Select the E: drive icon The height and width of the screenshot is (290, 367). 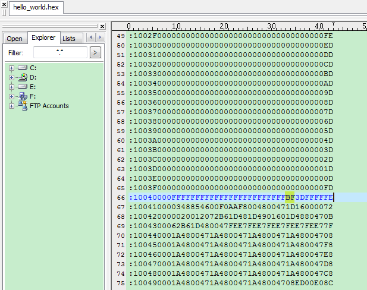click(x=23, y=87)
